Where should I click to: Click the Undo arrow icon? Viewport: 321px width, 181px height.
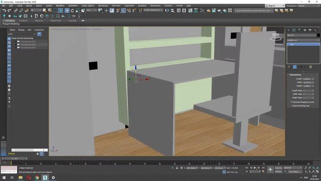[4, 11]
